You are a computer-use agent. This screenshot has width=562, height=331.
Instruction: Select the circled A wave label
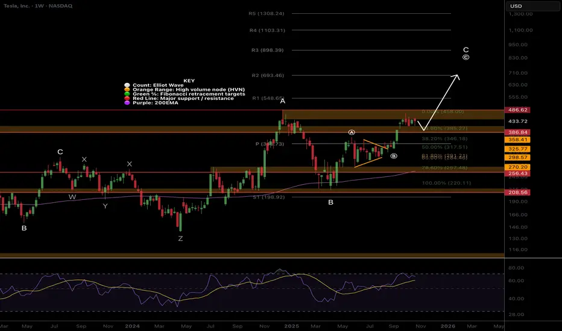[x=352, y=132]
